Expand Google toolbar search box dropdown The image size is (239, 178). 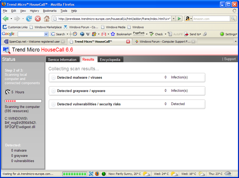(46, 34)
